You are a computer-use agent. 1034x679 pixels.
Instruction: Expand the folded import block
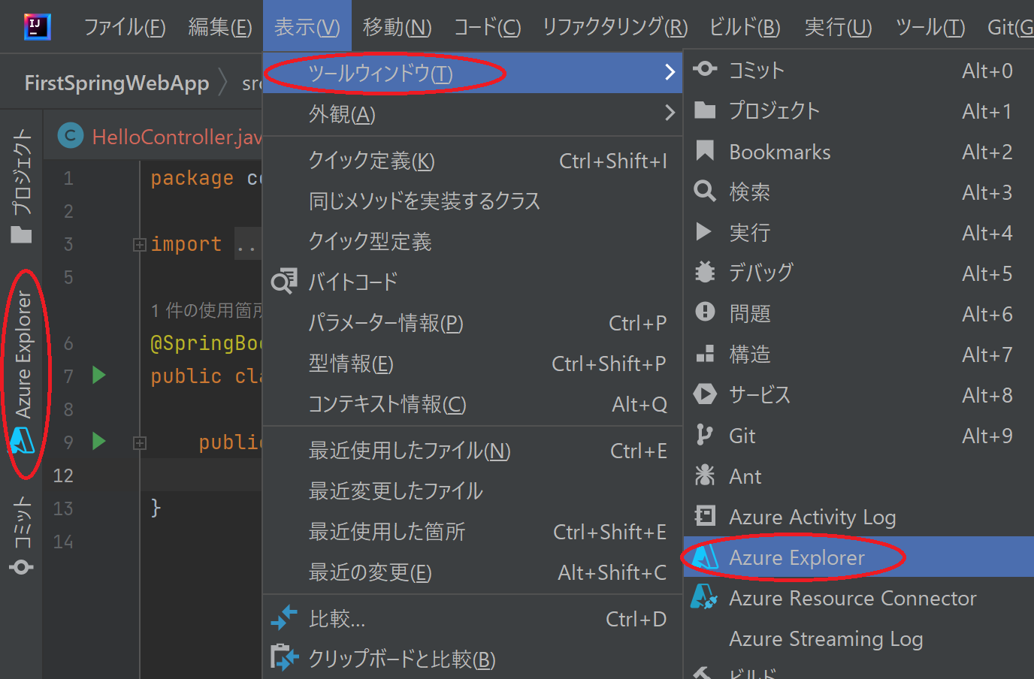click(x=139, y=244)
